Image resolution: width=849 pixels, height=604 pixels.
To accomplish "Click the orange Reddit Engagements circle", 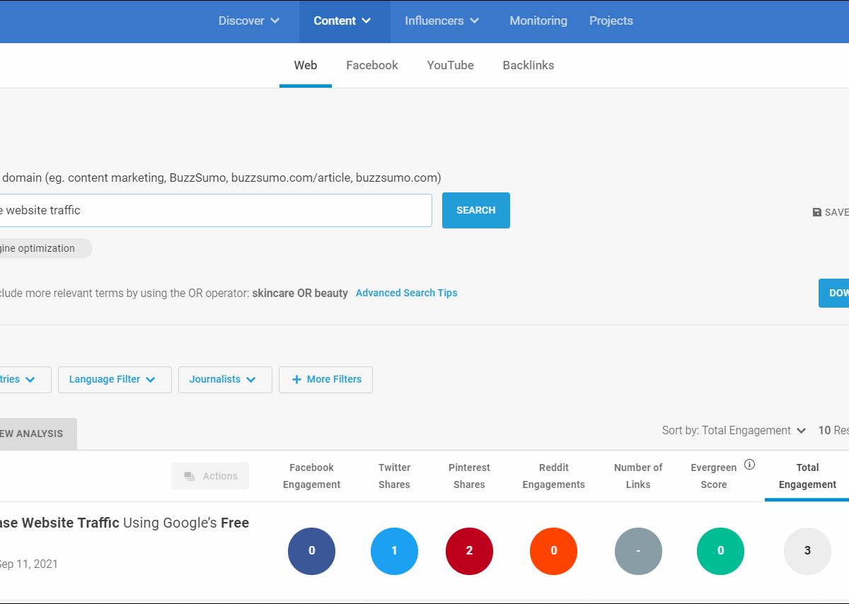I will pos(553,551).
